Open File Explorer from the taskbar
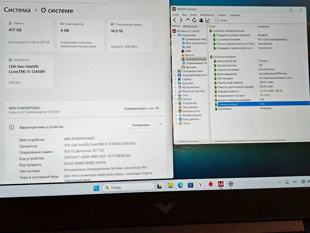Screen dimensions: 310x233 pos(170,185)
